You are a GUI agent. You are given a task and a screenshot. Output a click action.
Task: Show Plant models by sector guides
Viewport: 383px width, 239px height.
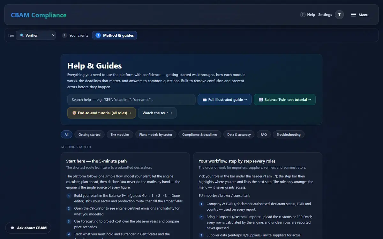pyautogui.click(x=156, y=134)
